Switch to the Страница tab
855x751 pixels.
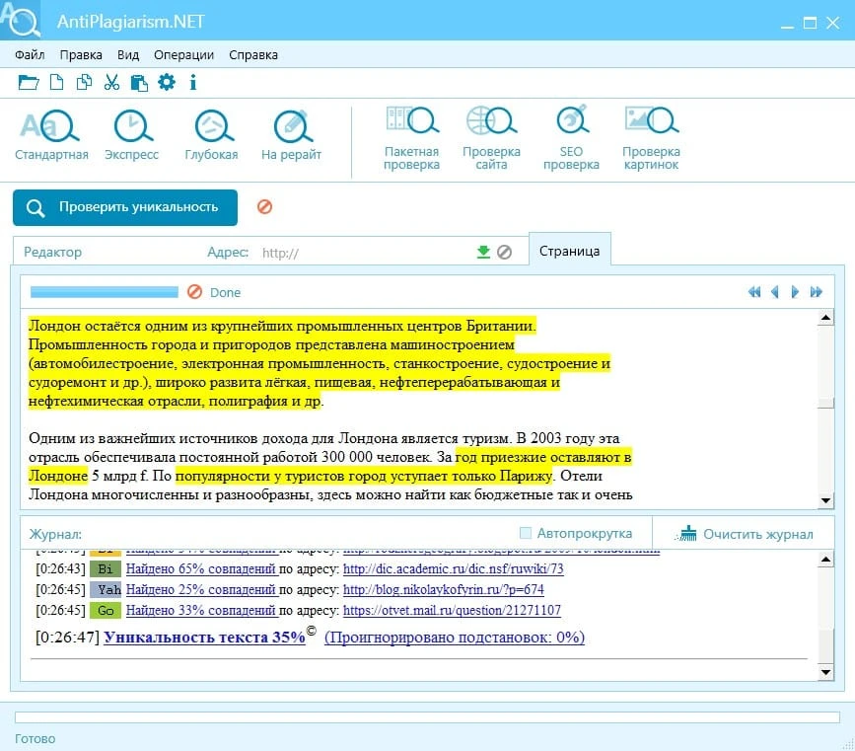569,251
